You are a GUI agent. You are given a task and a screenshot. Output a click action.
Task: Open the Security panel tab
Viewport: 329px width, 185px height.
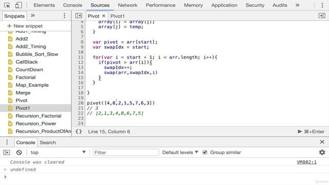coord(255,5)
